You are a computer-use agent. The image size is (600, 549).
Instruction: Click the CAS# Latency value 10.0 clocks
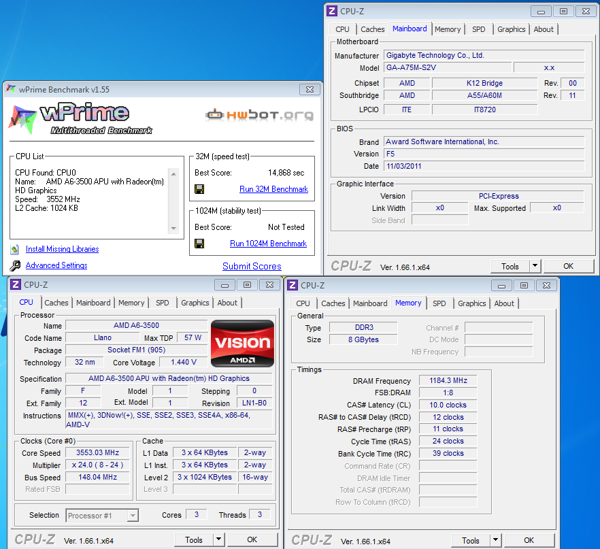(448, 405)
